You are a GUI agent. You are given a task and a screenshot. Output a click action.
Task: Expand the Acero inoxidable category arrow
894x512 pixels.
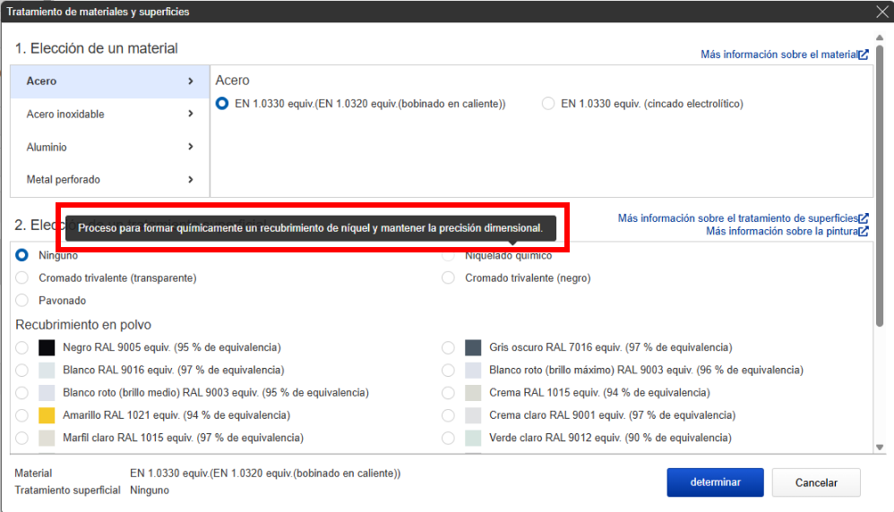191,114
